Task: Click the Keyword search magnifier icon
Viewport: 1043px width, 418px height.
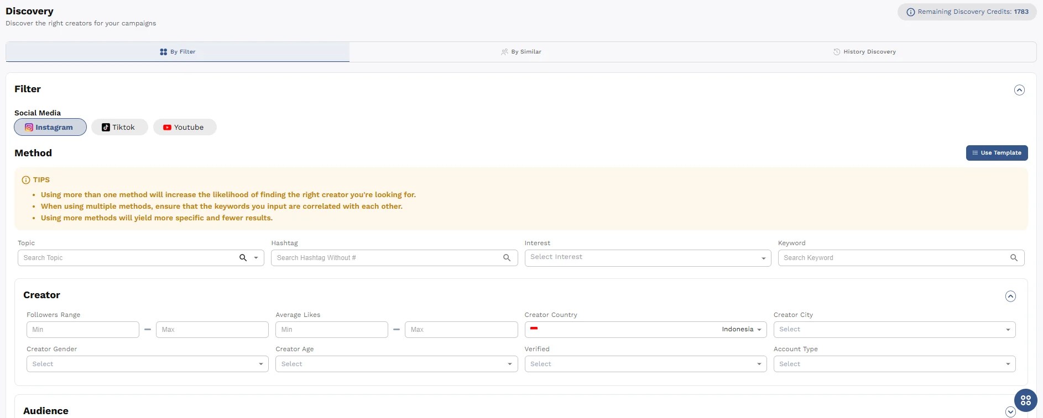Action: tap(1014, 258)
